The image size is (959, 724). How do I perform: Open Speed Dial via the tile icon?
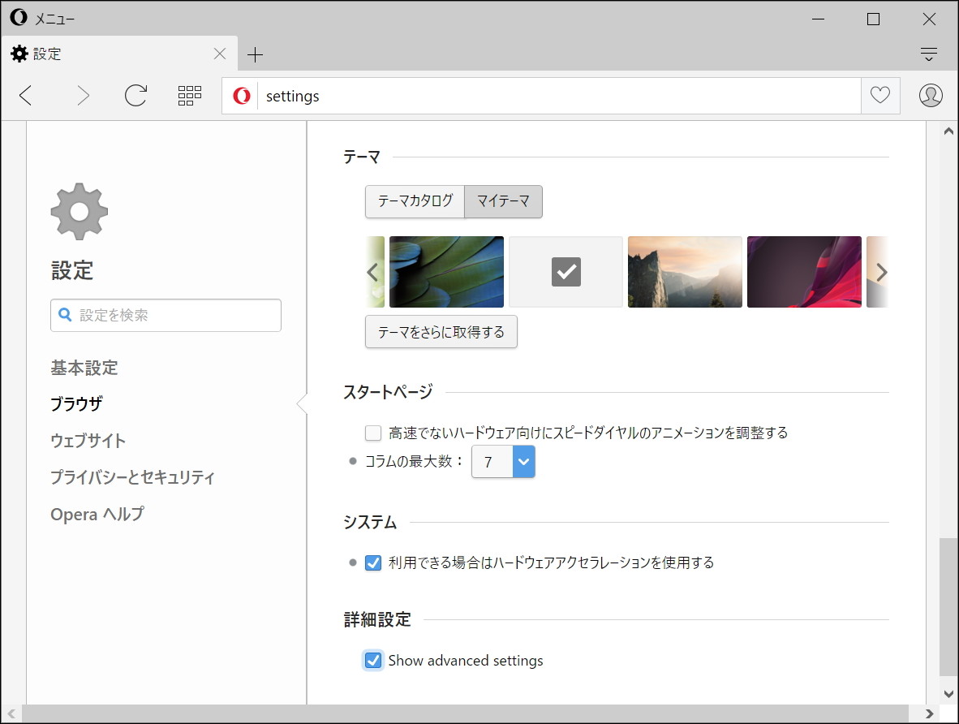tap(189, 95)
